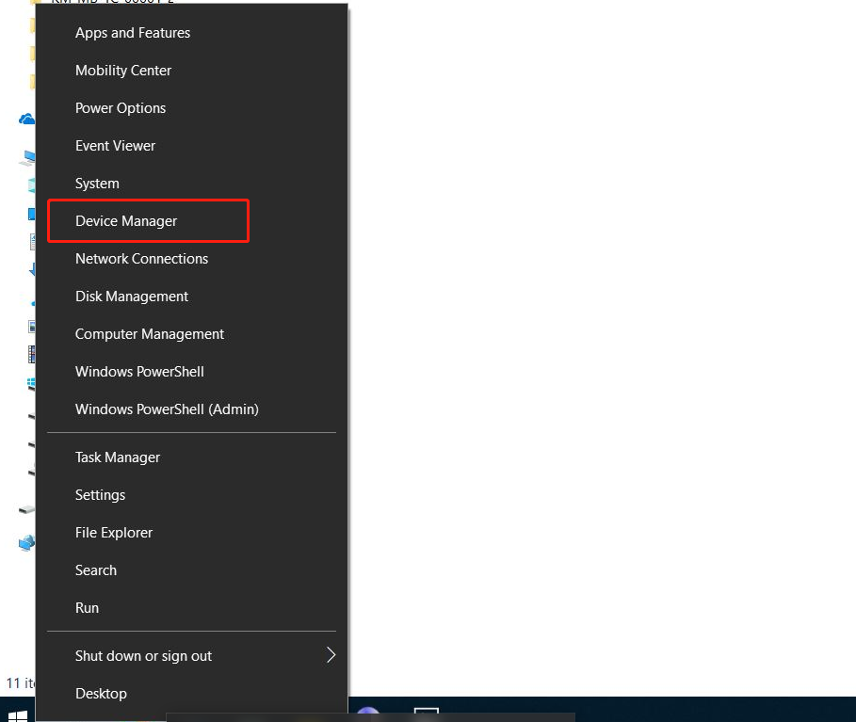The width and height of the screenshot is (856, 722).
Task: Launch Computer Management
Action: pyautogui.click(x=150, y=334)
